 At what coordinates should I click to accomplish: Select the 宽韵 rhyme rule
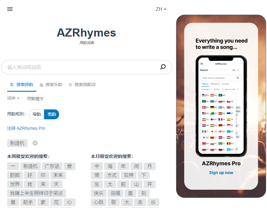[52, 114]
